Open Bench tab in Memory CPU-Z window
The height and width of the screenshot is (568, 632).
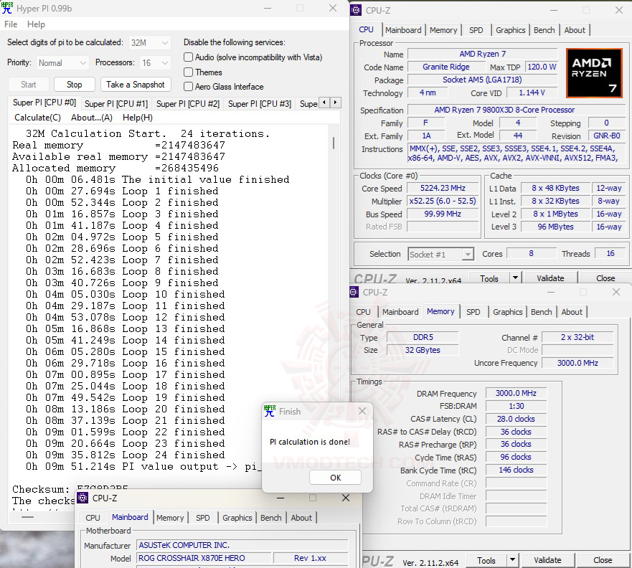(x=542, y=312)
